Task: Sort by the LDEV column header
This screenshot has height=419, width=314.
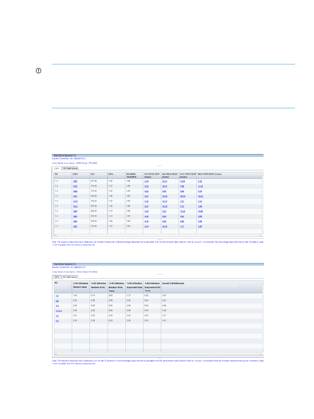Action: pos(81,175)
